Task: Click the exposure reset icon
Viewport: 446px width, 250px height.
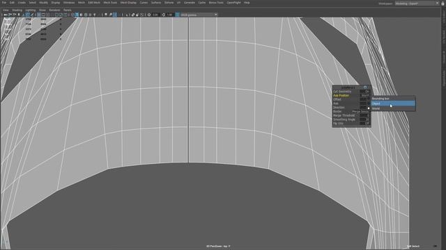Action: click(148, 15)
